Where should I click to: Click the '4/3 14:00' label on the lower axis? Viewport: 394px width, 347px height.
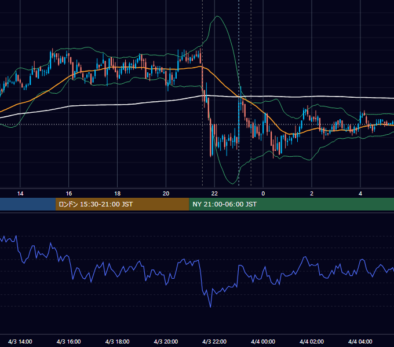tap(20, 341)
